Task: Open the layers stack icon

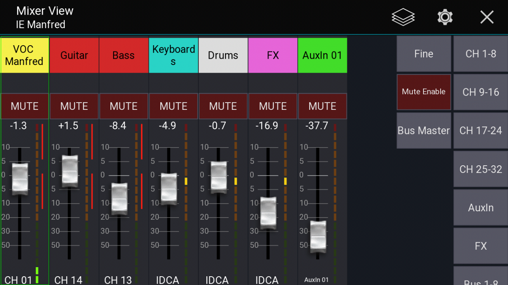Action: [403, 17]
